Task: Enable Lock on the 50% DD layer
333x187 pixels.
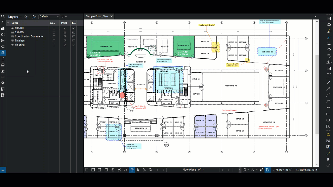Action: point(54,28)
